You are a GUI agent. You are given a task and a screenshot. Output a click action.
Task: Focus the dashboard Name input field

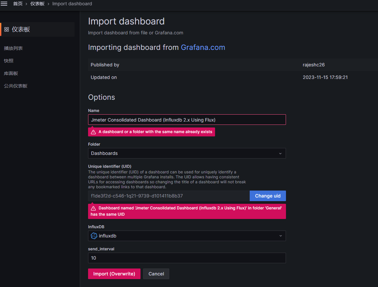point(187,120)
